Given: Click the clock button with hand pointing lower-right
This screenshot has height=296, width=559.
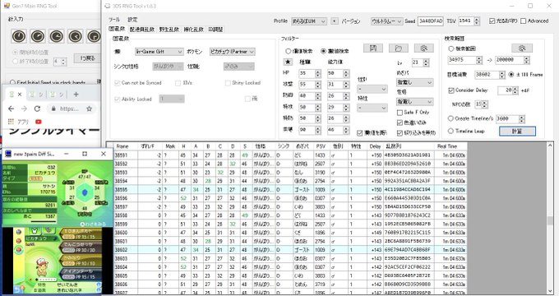Looking at the screenshot, I should 76,36.
